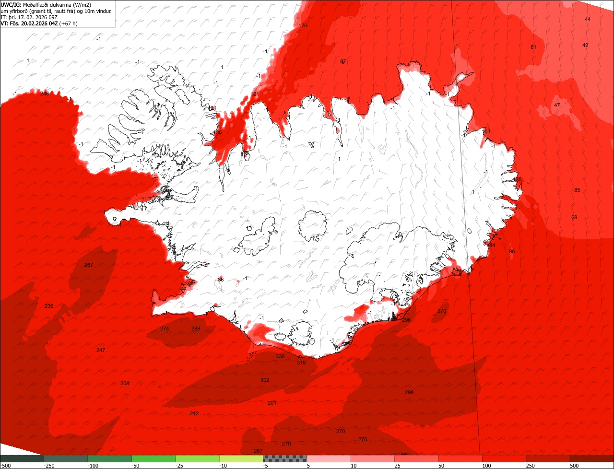The width and height of the screenshot is (614, 469).
Task: Click the map value "236"
Action: tap(49, 306)
